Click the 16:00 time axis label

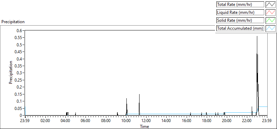click(x=186, y=121)
